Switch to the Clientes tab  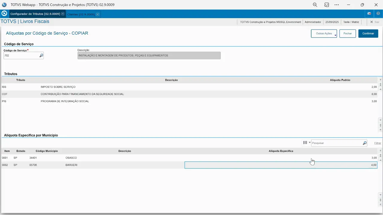click(x=81, y=14)
